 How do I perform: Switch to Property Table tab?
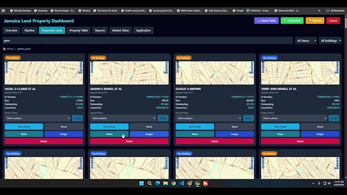[x=79, y=31]
